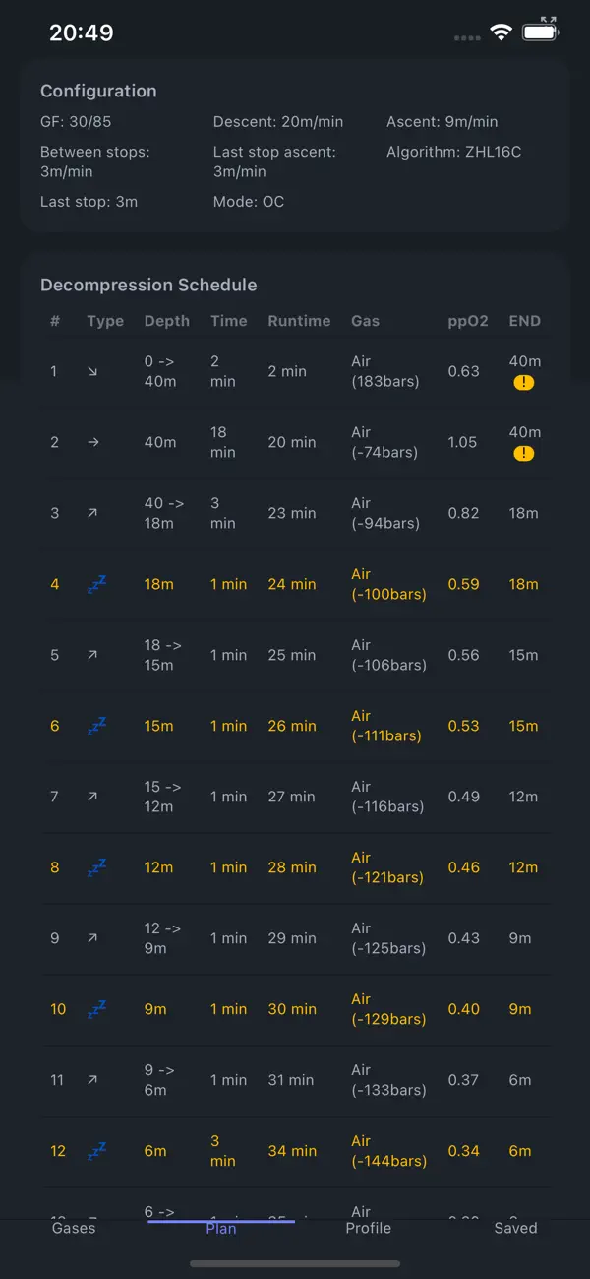Tap the GF: 30/85 setting
Screen dimensions: 590x1279
pyautogui.click(x=75, y=122)
